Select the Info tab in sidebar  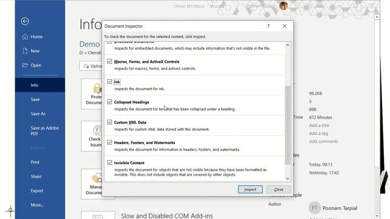coord(40,85)
